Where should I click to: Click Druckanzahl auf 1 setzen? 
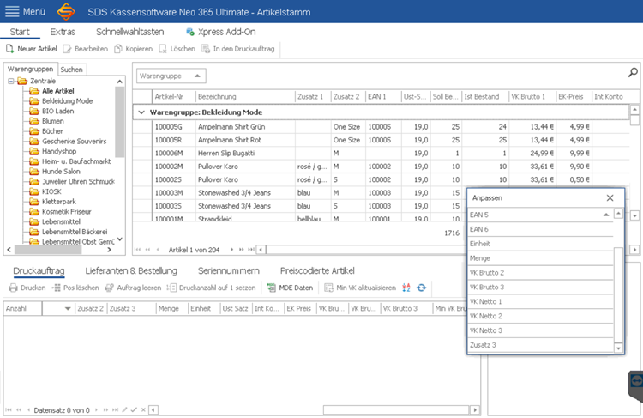tap(211, 288)
